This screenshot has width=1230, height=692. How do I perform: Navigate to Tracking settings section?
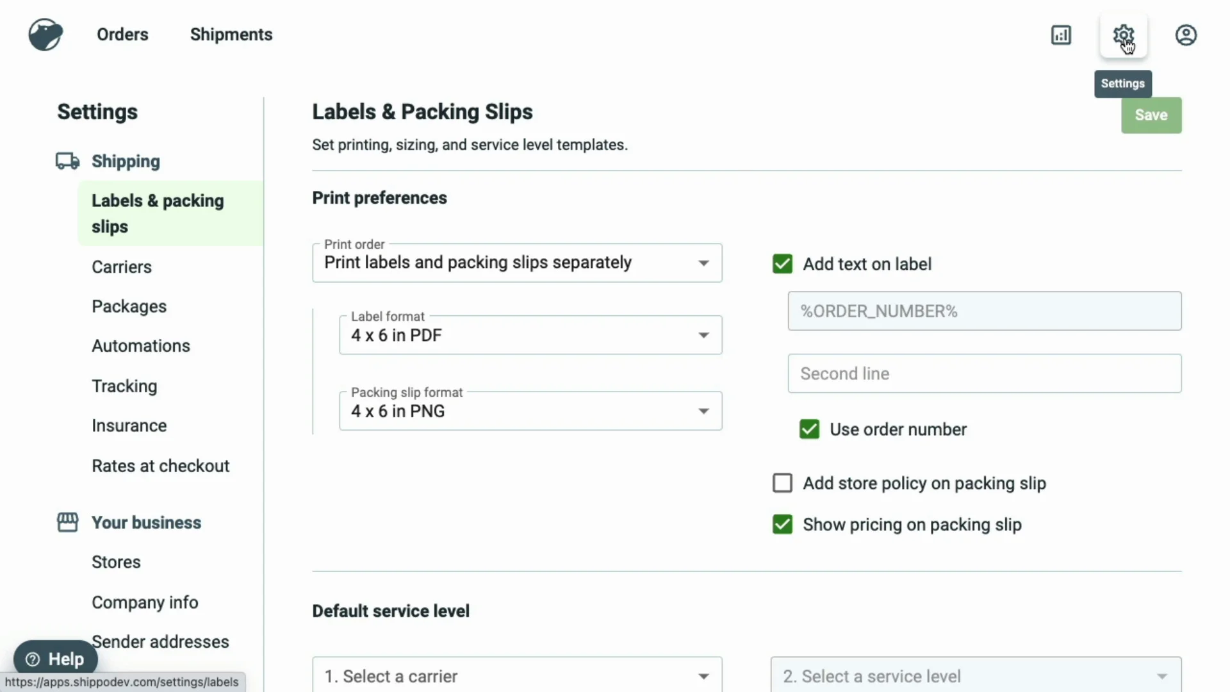125,385
